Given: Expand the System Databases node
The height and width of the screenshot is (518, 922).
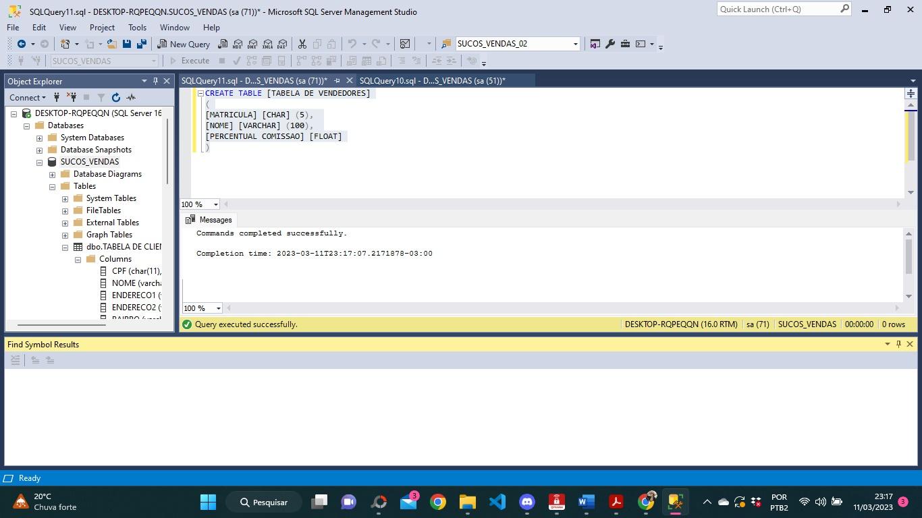Looking at the screenshot, I should tap(39, 138).
